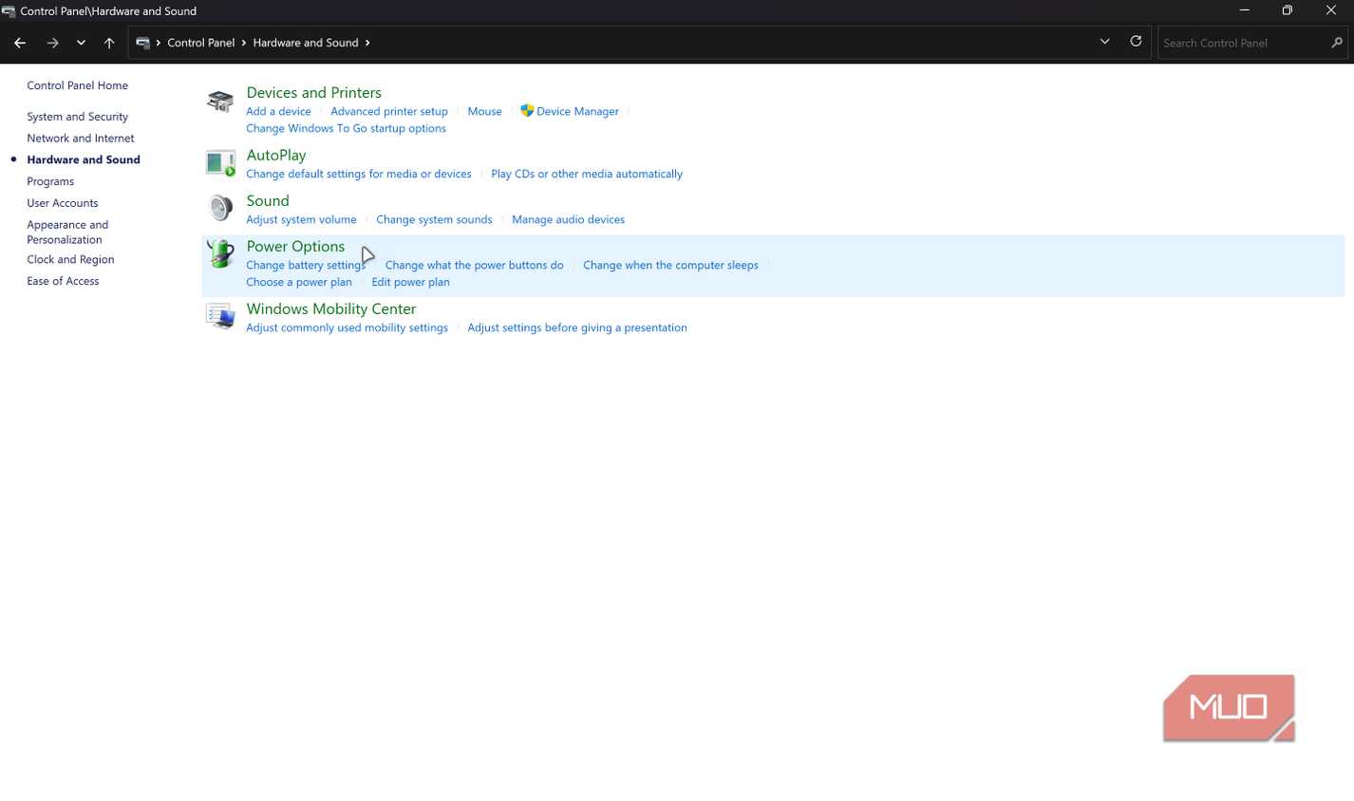
Task: Click the Control Panel icon in address bar
Action: pos(142,43)
